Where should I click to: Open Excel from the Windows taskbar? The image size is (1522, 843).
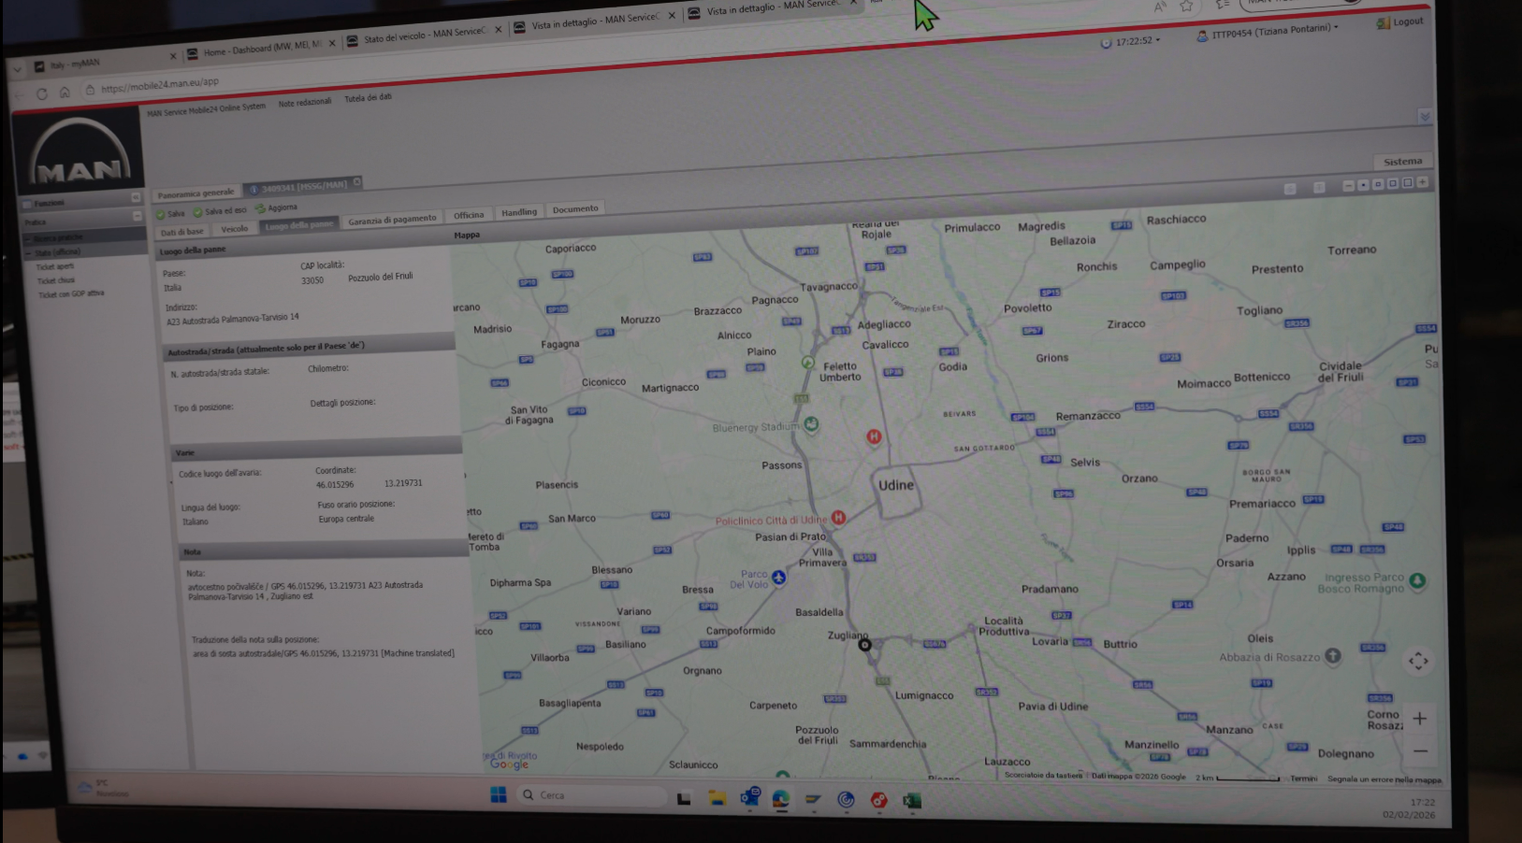pyautogui.click(x=912, y=801)
